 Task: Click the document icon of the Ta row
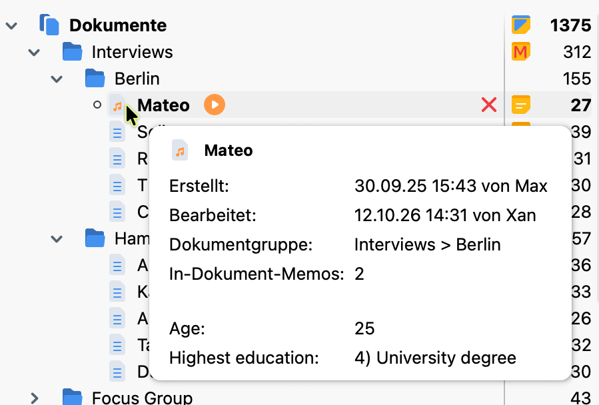point(117,344)
